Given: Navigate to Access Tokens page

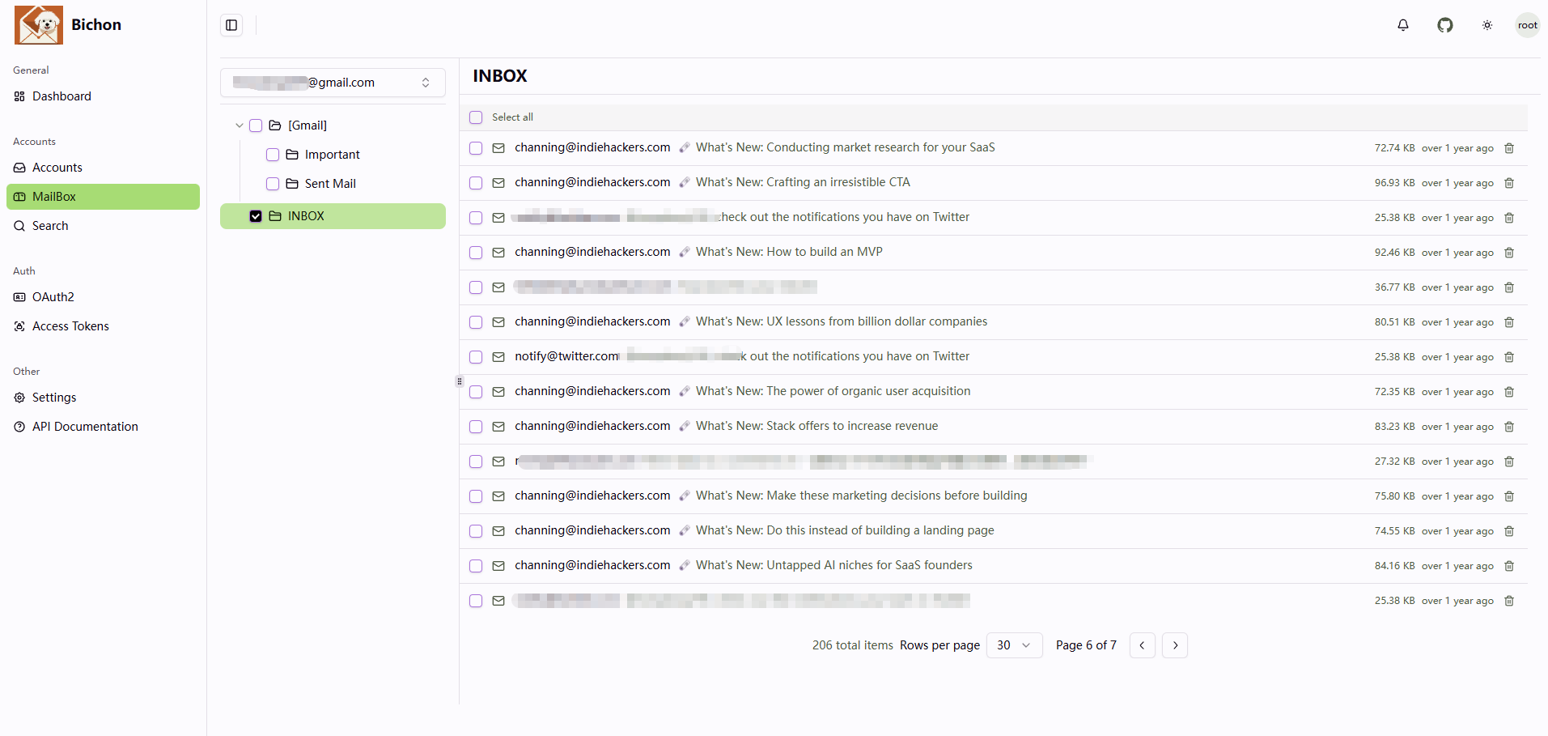Looking at the screenshot, I should pyautogui.click(x=70, y=326).
